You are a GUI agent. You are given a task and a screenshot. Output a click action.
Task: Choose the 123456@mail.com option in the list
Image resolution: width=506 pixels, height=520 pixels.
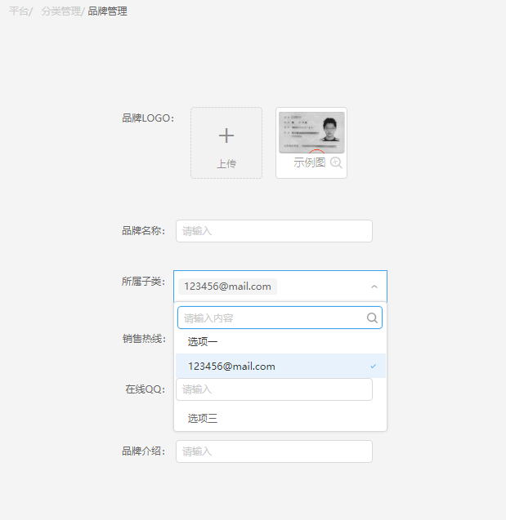coord(231,367)
